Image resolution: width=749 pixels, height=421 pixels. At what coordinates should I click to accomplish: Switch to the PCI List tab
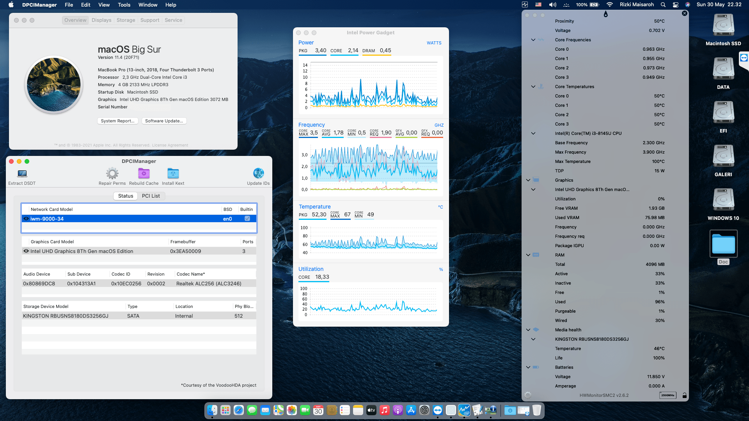pyautogui.click(x=151, y=196)
